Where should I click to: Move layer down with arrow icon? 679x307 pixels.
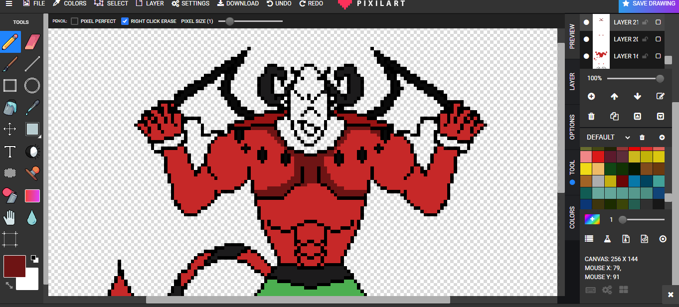point(637,97)
